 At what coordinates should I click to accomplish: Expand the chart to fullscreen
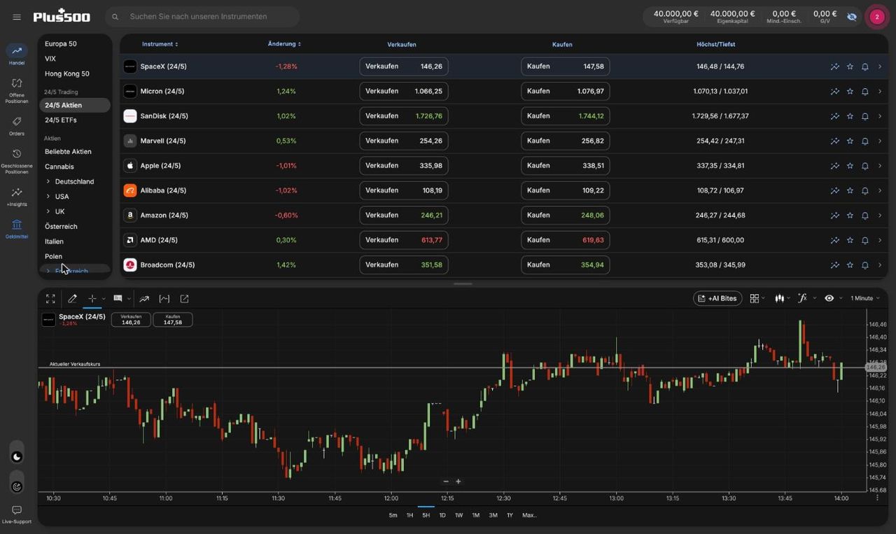50,299
